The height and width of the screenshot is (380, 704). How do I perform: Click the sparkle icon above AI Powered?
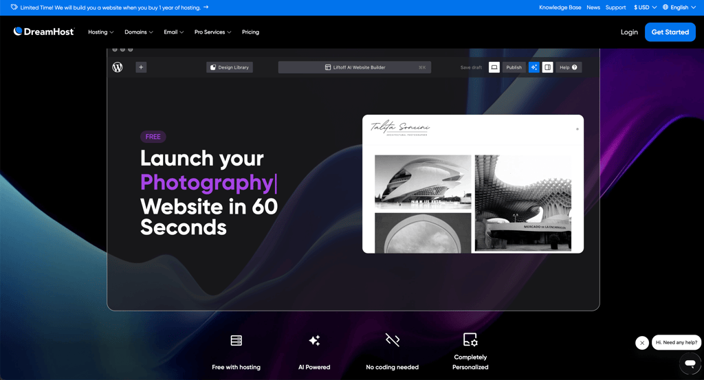point(314,341)
